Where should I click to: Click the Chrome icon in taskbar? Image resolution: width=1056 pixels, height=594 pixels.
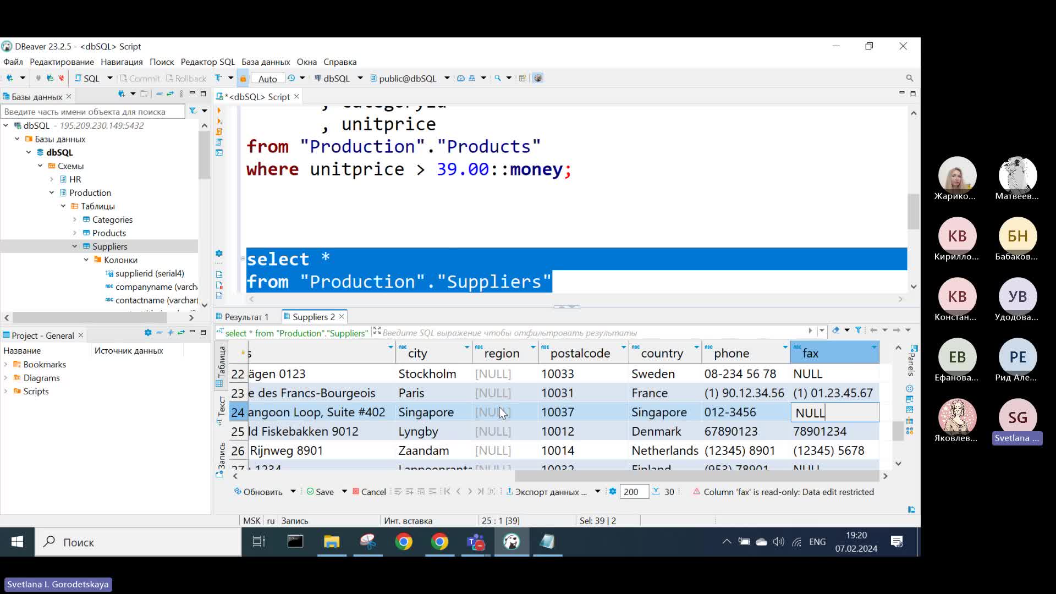[x=404, y=542]
